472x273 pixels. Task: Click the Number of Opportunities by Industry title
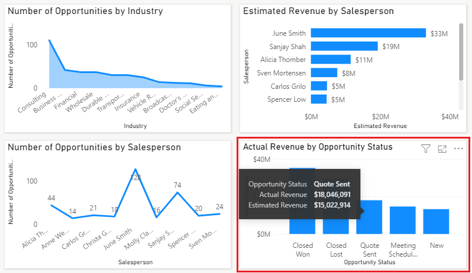click(85, 11)
